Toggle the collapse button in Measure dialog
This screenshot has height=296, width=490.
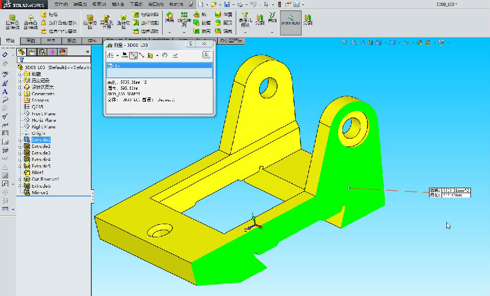206,55
